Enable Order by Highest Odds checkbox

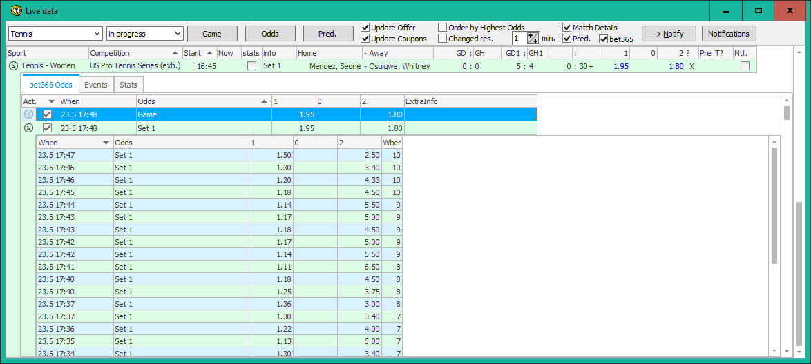click(443, 28)
